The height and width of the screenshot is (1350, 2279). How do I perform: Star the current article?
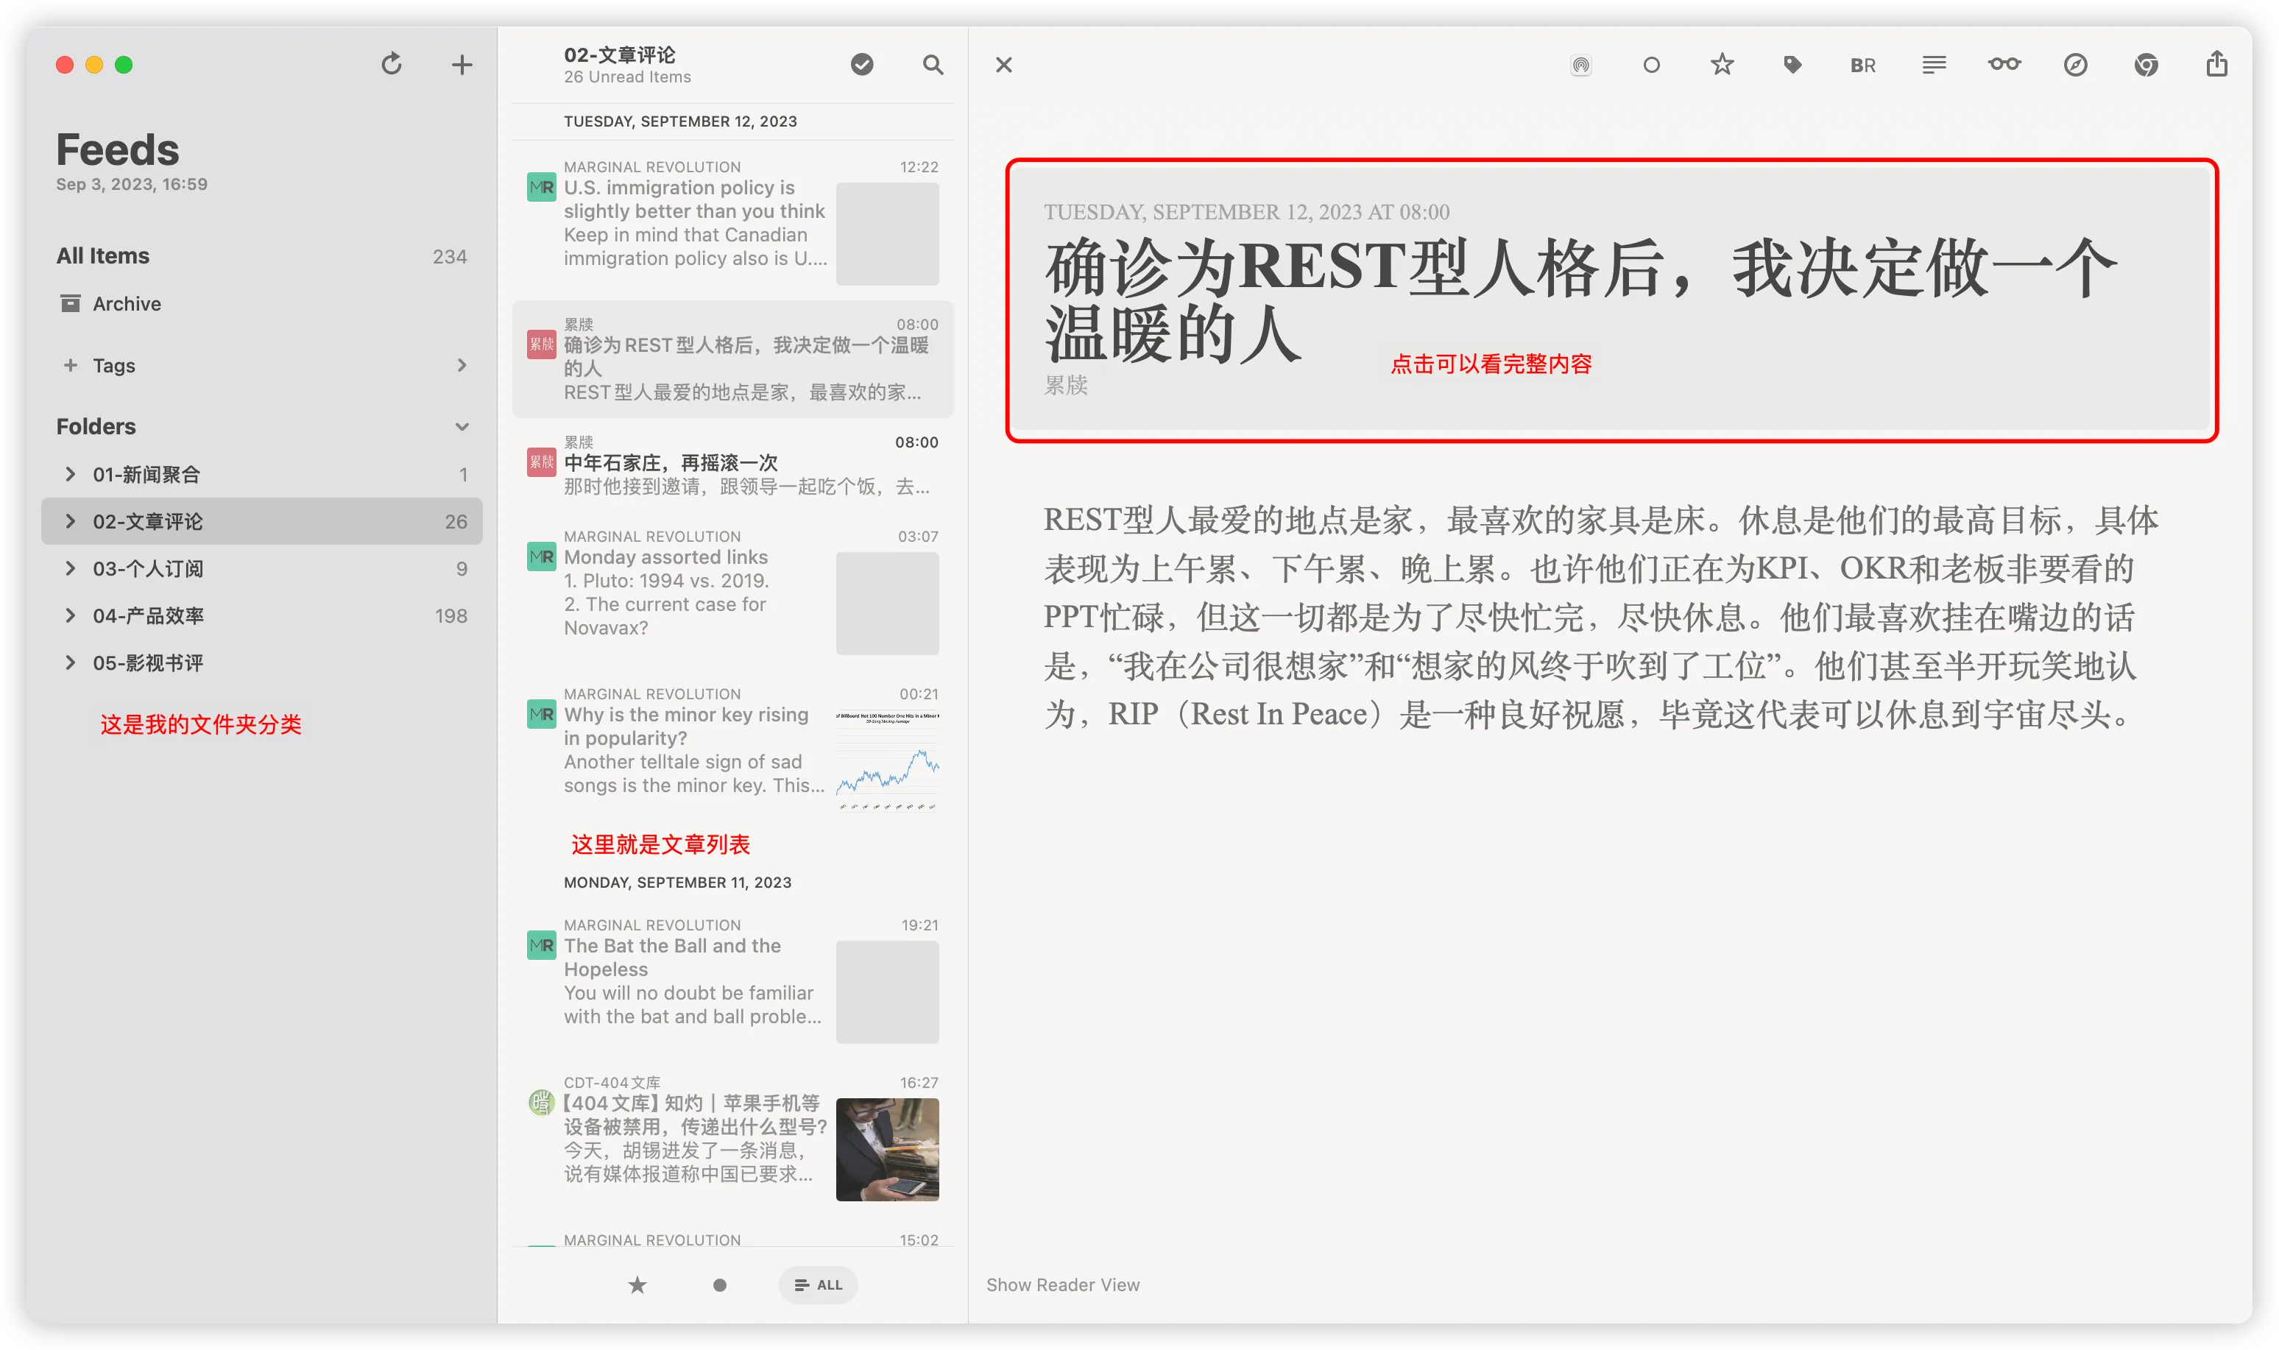1722,65
